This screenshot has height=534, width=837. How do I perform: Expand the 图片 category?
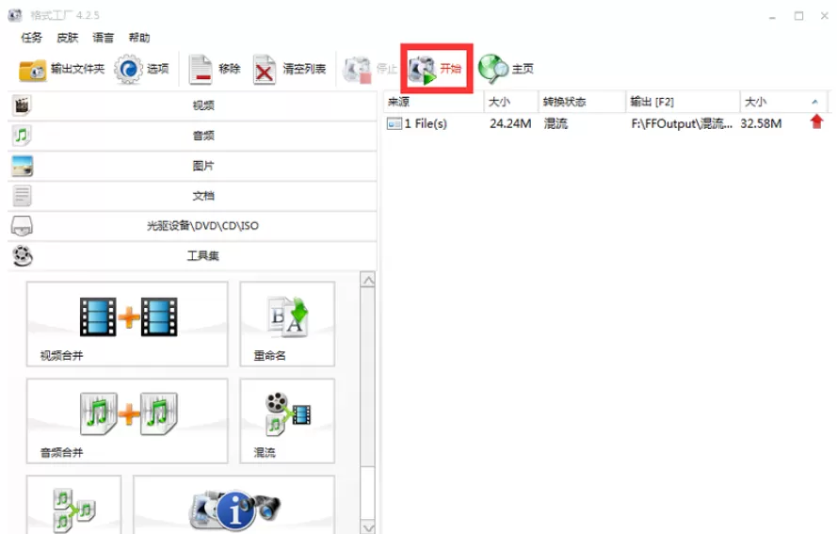(x=192, y=166)
